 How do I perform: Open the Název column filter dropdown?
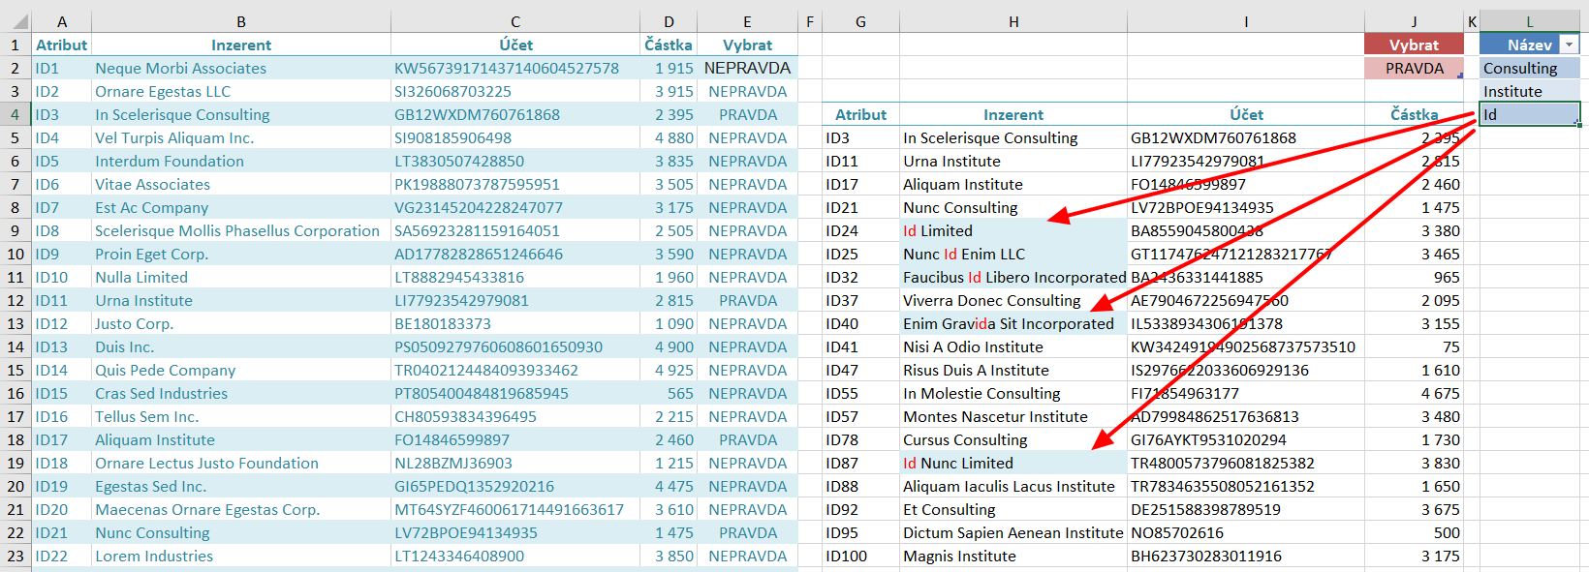pyautogui.click(x=1569, y=45)
